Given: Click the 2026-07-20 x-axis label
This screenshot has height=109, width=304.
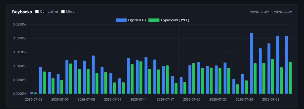Looking at the screenshot, I should pos(192,100).
